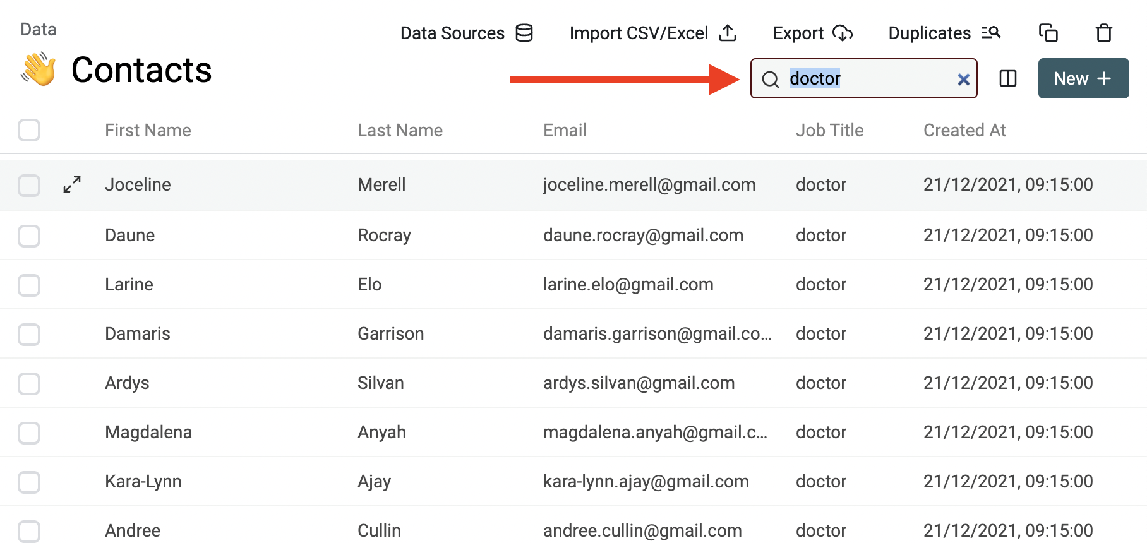1147x543 pixels.
Task: Select the first name Andree
Action: 133,530
